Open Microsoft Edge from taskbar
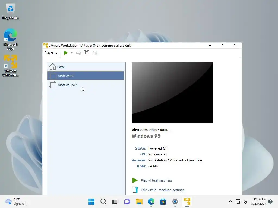 pyautogui.click(x=151, y=201)
